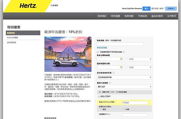
Task: Tick the corporate customer checkbox
Action: pos(99,96)
